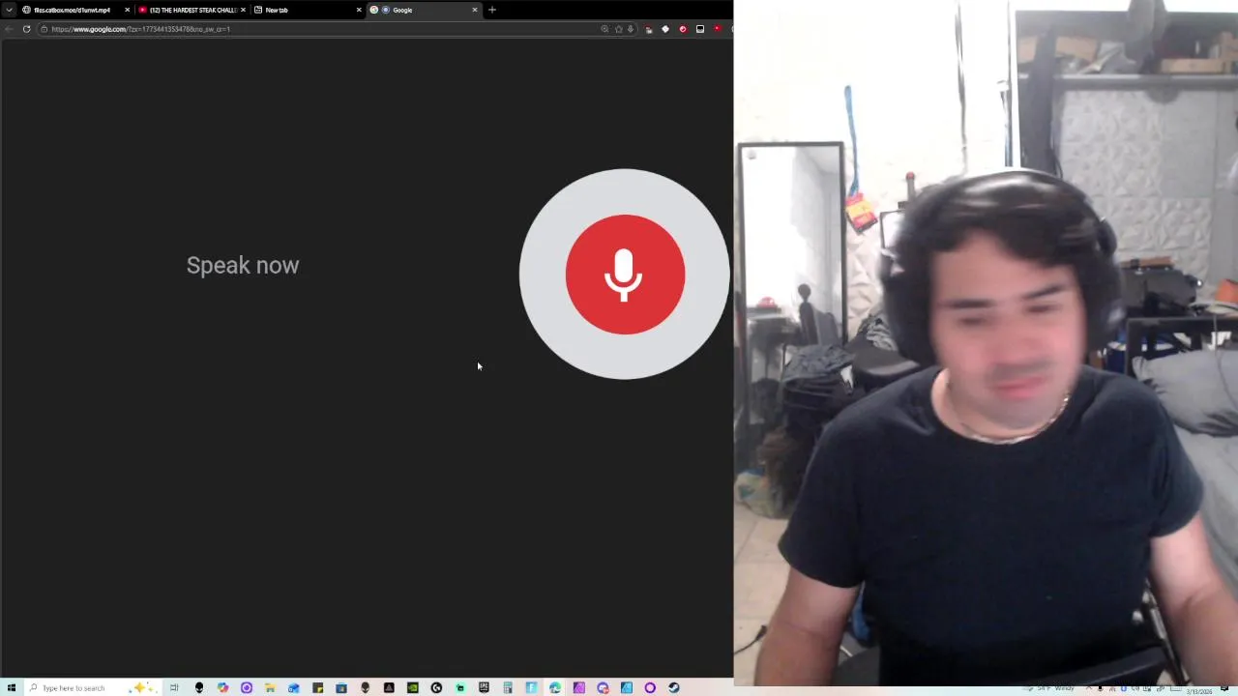Open Epic Games launcher on taskbar
The image size is (1238, 696).
pyautogui.click(x=484, y=687)
